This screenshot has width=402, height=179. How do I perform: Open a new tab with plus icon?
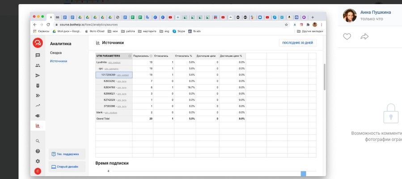[313, 17]
